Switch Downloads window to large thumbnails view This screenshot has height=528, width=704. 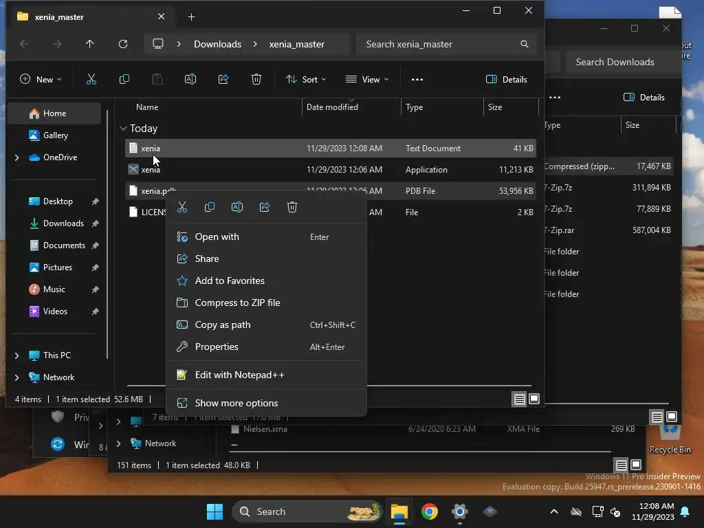672,417
